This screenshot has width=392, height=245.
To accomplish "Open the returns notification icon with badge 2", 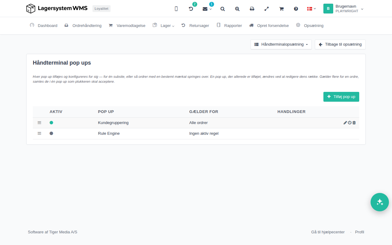I will pos(191,9).
